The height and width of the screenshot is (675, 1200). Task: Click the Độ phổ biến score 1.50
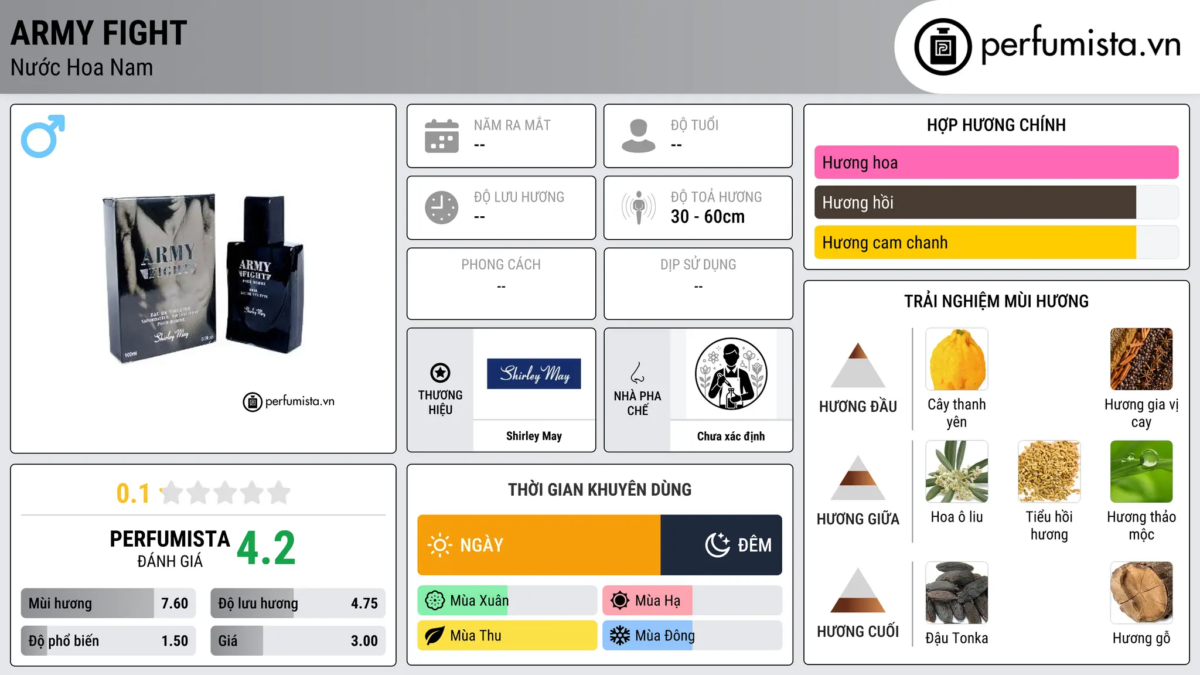pyautogui.click(x=175, y=641)
